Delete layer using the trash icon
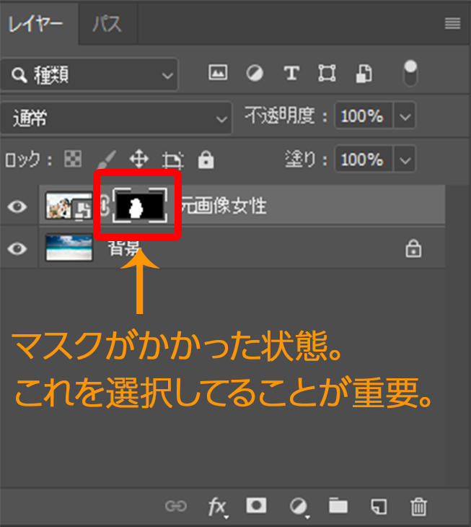471x527 pixels. [418, 506]
